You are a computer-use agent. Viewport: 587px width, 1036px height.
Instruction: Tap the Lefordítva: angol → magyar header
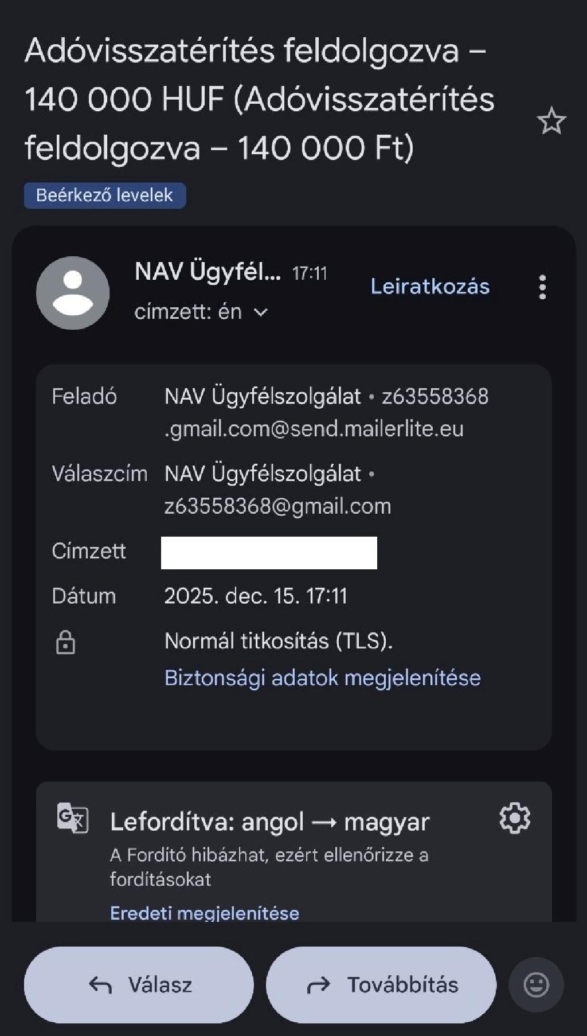269,822
